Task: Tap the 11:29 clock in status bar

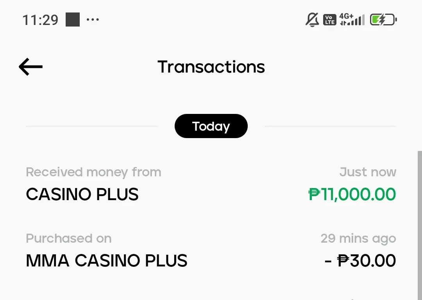Action: 40,20
